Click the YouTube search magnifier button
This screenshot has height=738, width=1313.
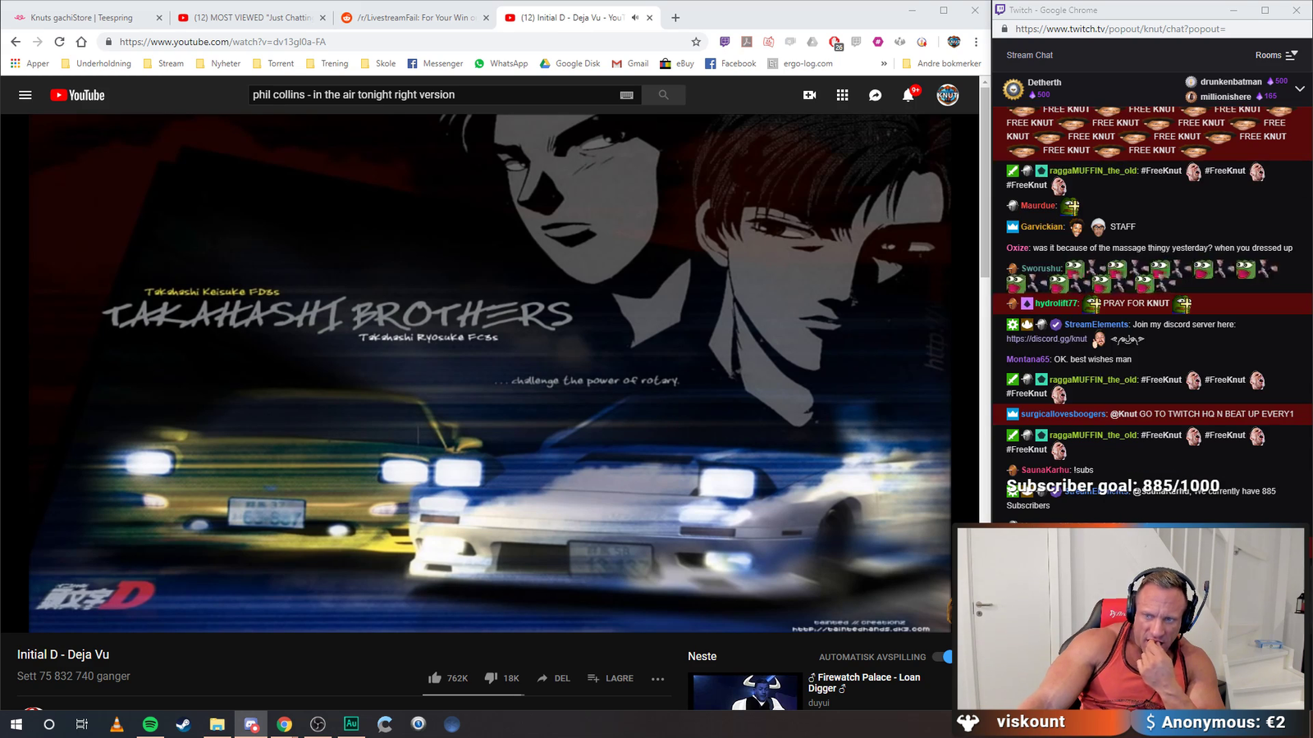click(x=663, y=95)
